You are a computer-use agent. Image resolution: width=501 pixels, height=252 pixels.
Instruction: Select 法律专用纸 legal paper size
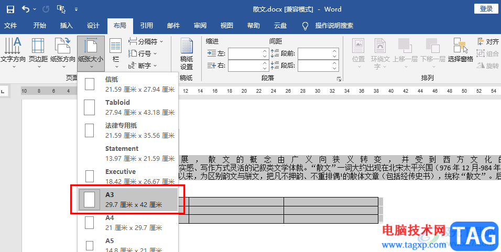click(x=128, y=130)
